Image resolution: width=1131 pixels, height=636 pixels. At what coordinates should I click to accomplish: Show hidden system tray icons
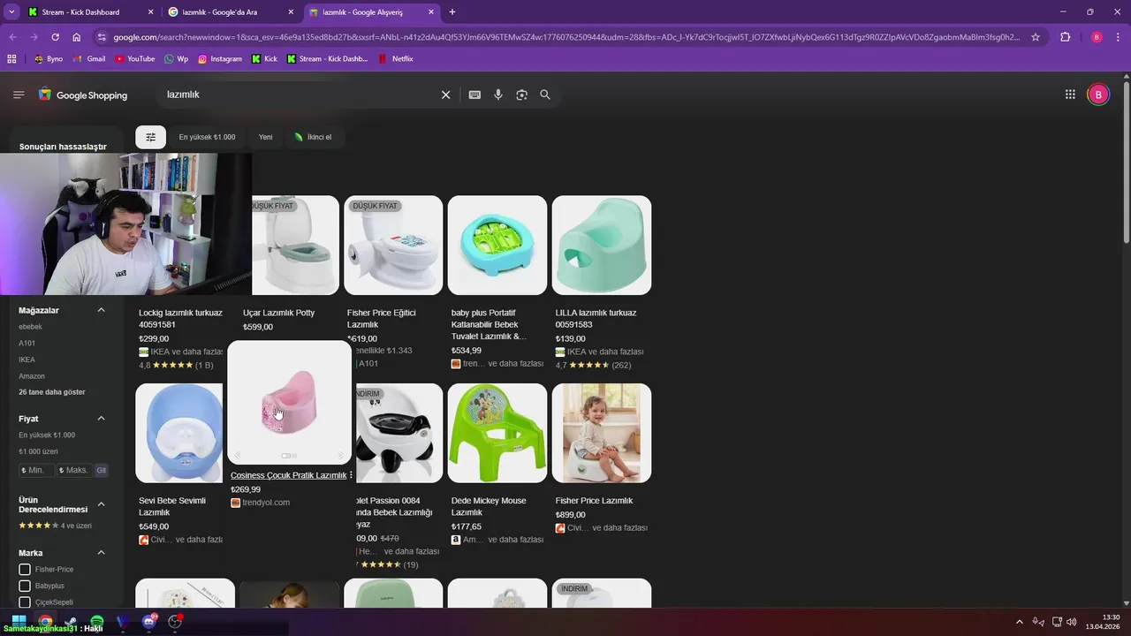[1019, 622]
